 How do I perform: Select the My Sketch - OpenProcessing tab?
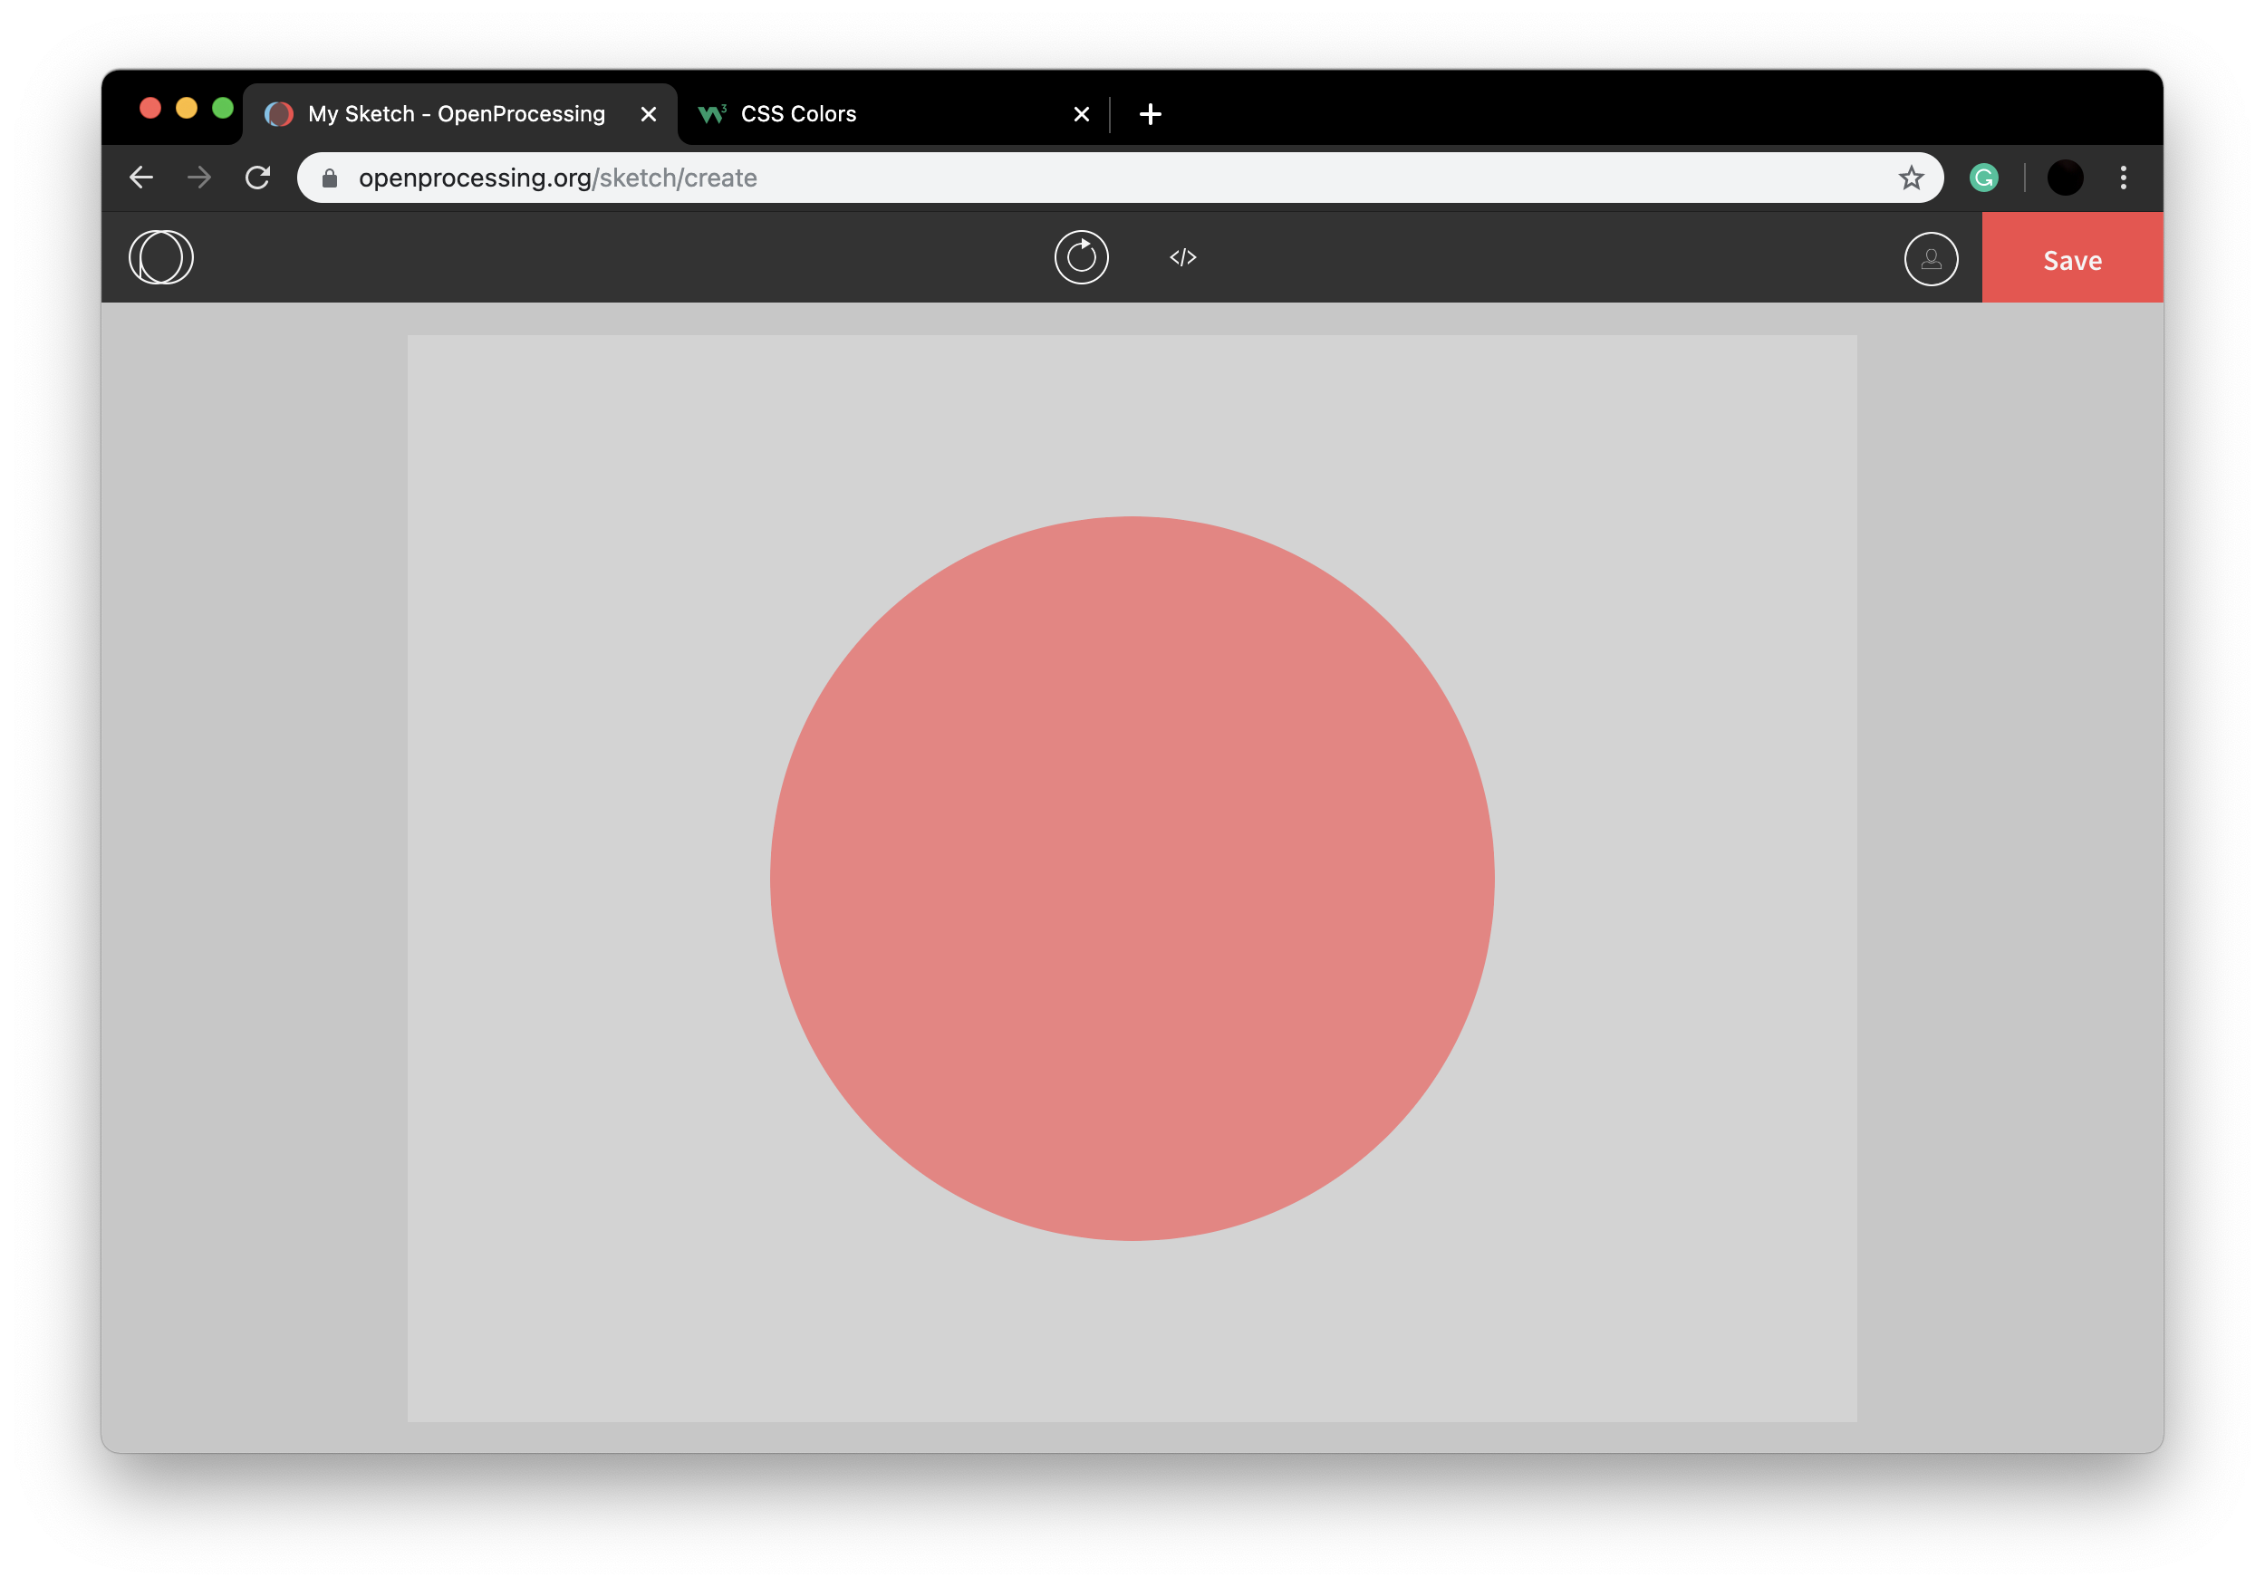(456, 114)
